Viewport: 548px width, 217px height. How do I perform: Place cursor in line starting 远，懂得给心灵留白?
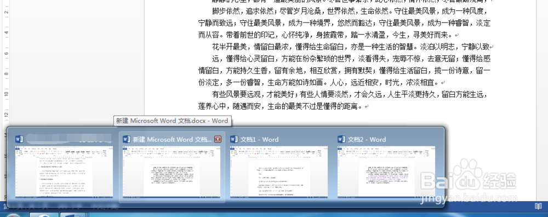(351, 58)
